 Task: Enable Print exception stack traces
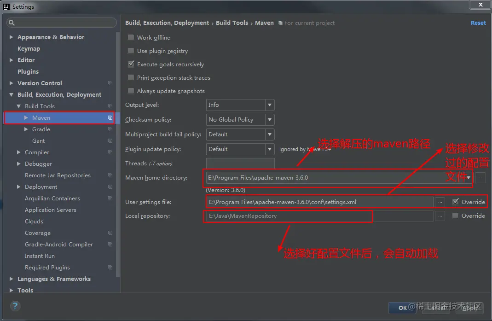131,77
